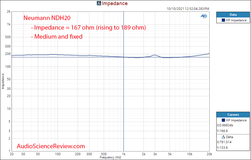Click cursor X value 0.98934k
251x160 pixels.
(225, 125)
